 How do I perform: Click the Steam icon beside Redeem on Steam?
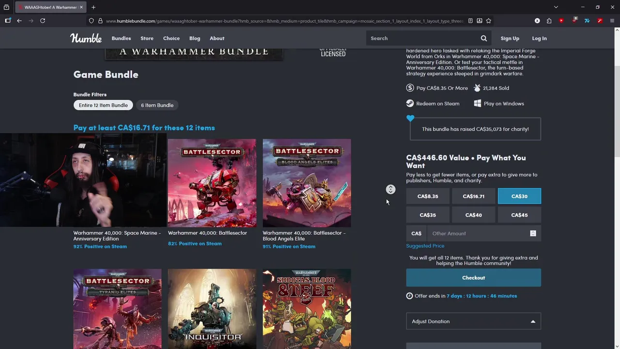(x=410, y=103)
